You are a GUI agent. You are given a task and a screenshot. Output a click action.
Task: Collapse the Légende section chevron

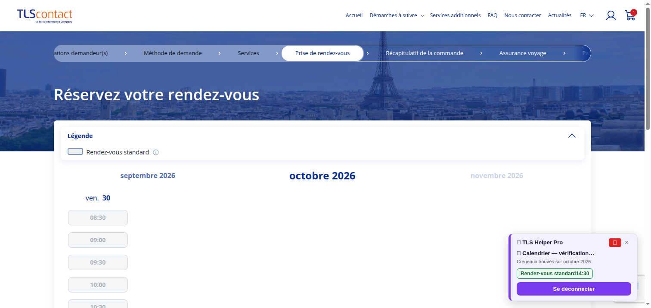tap(572, 136)
